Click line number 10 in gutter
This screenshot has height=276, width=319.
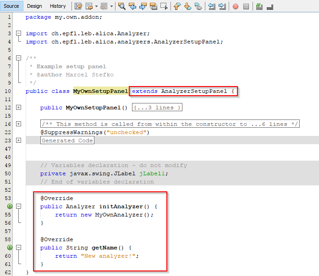pyautogui.click(x=8, y=91)
